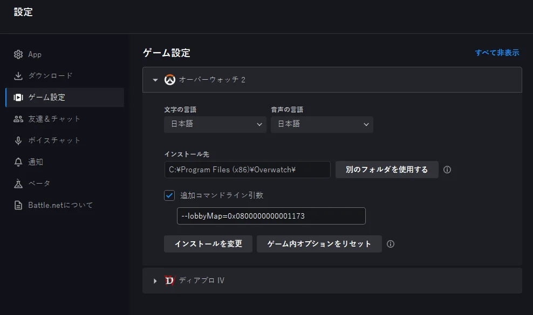Screen dimensions: 533x315
Task: Click the ダウンロード download arrow icon
Action: pyautogui.click(x=18, y=76)
